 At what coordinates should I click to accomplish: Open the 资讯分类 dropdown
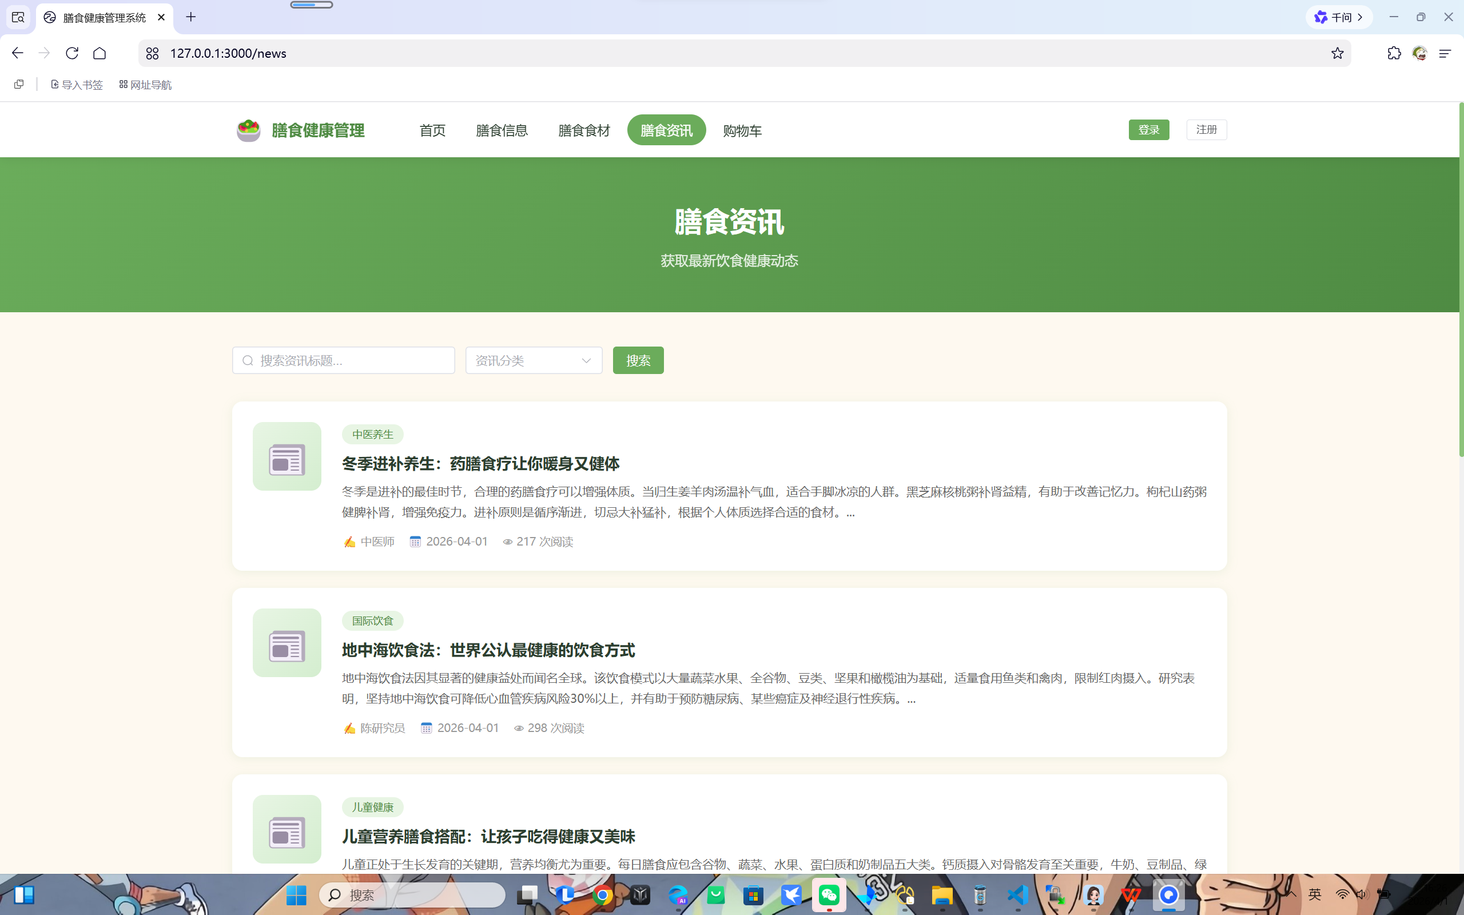coord(534,361)
